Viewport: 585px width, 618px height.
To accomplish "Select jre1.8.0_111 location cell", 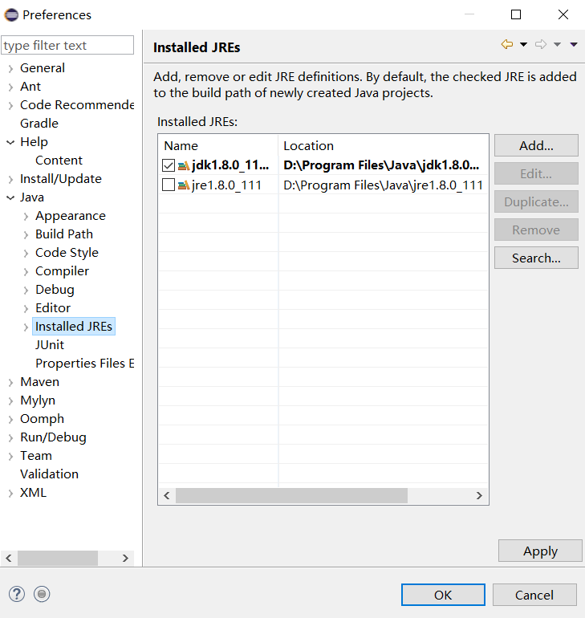I will coord(384,185).
